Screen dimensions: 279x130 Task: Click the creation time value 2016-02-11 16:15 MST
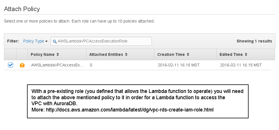point(179,65)
